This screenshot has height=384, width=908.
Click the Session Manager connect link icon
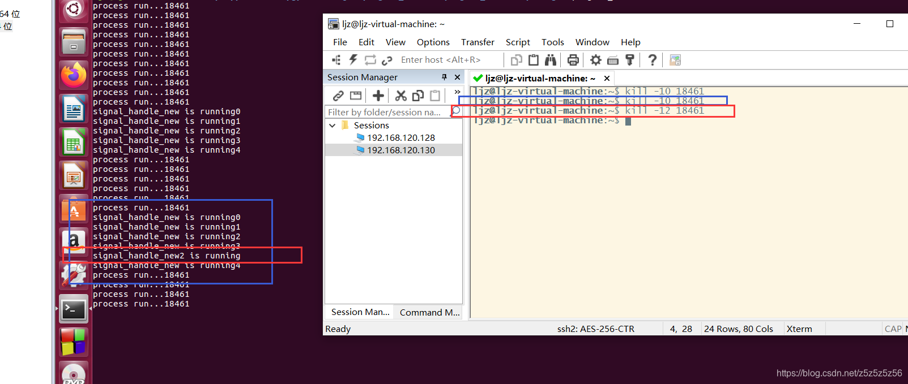[338, 96]
